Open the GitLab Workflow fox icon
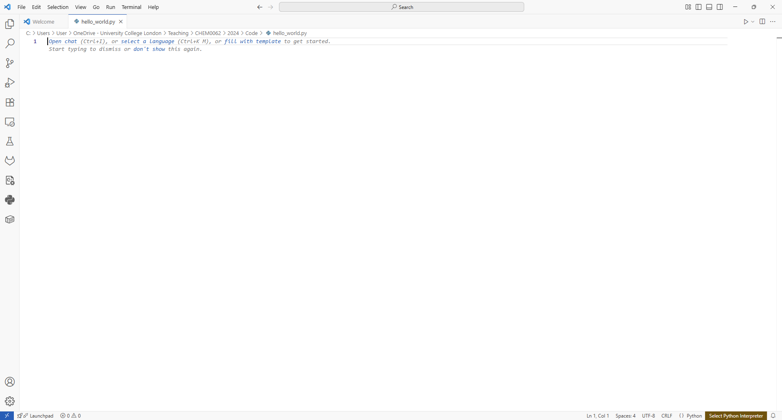782x420 pixels. click(9, 160)
